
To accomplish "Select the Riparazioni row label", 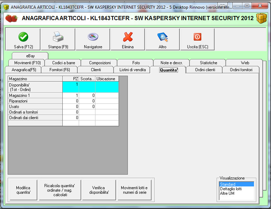I will coord(35,101).
